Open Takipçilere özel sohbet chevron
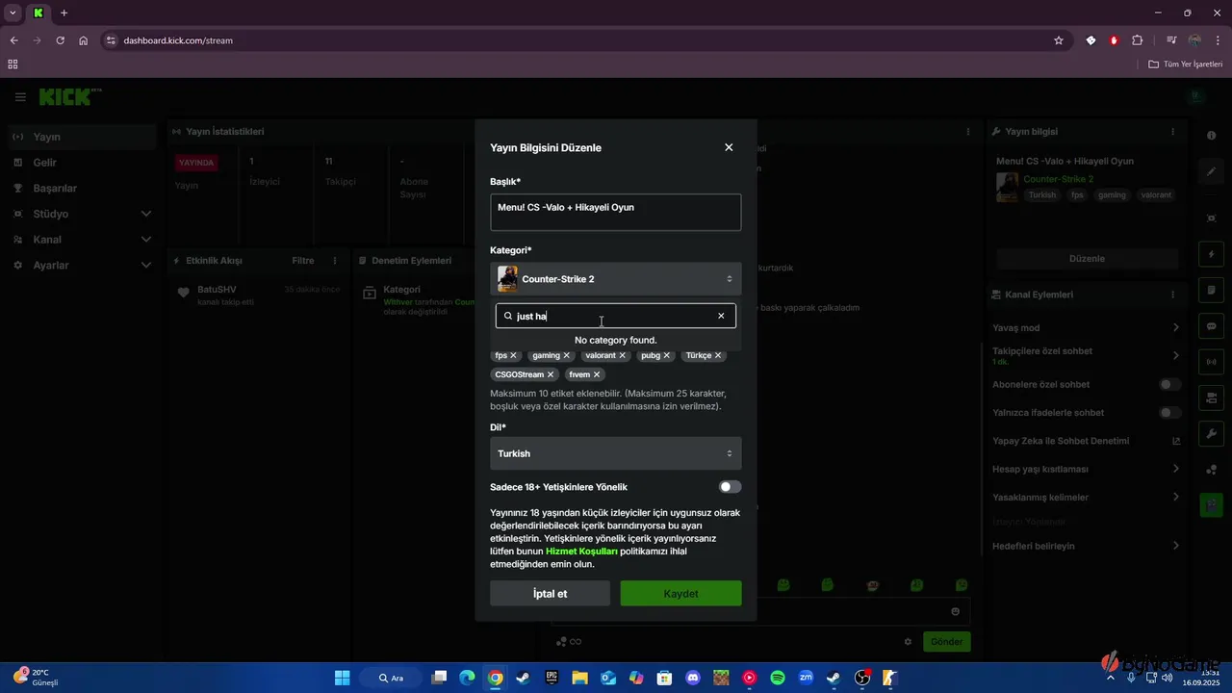1232x693 pixels. click(1176, 356)
